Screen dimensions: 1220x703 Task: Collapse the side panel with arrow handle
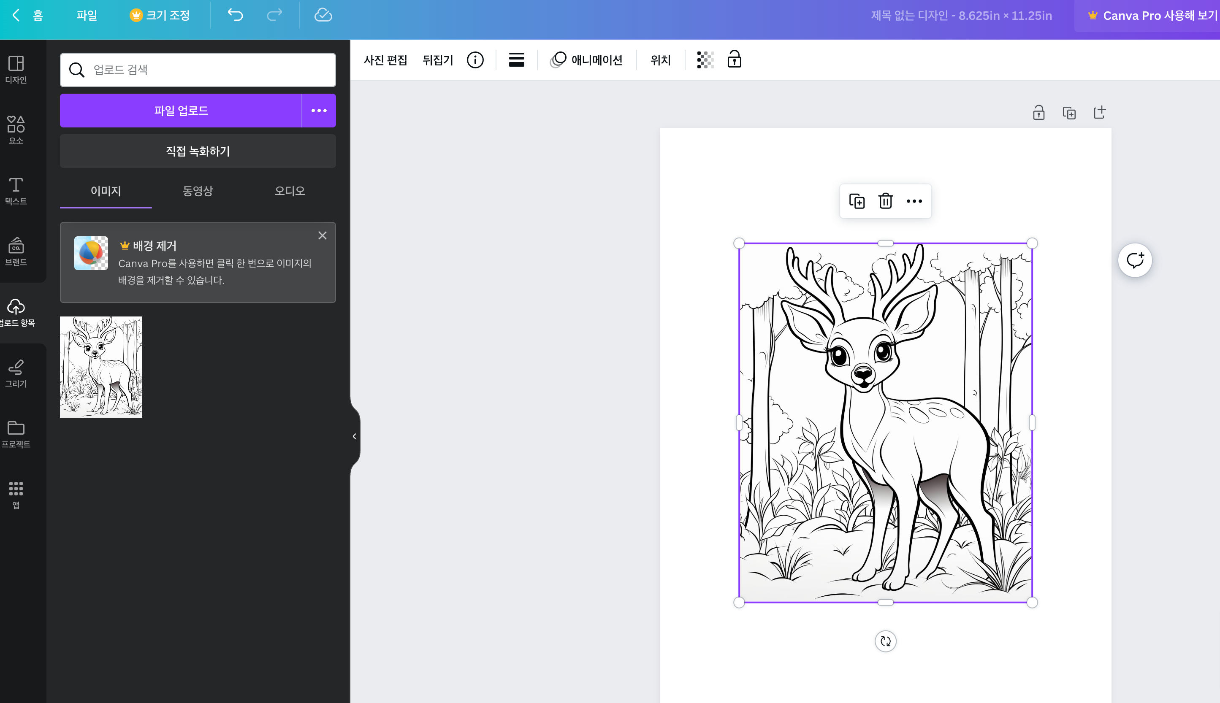[x=355, y=436]
